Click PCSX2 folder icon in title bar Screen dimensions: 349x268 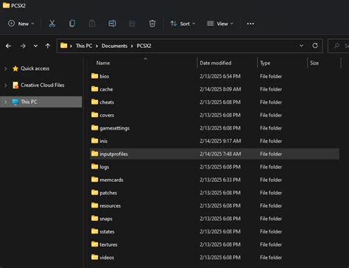[x=6, y=5]
